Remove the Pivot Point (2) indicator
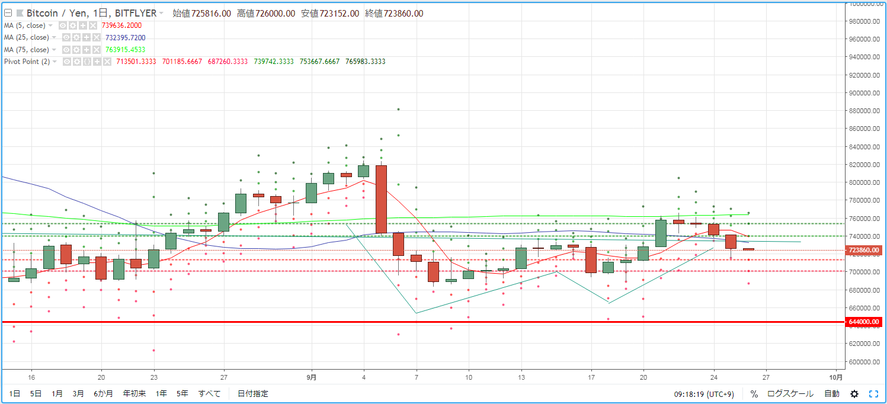This screenshot has width=887, height=404. [x=107, y=62]
